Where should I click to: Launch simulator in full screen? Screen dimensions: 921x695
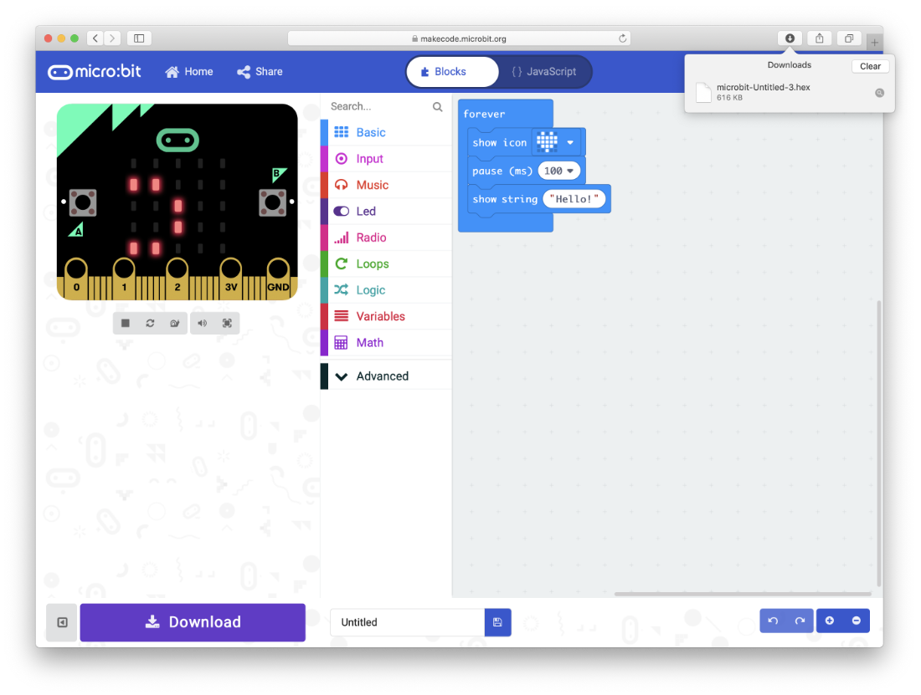click(227, 323)
